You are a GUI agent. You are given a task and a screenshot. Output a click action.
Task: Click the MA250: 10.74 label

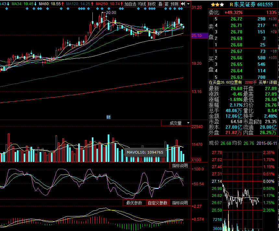pos(108,4)
